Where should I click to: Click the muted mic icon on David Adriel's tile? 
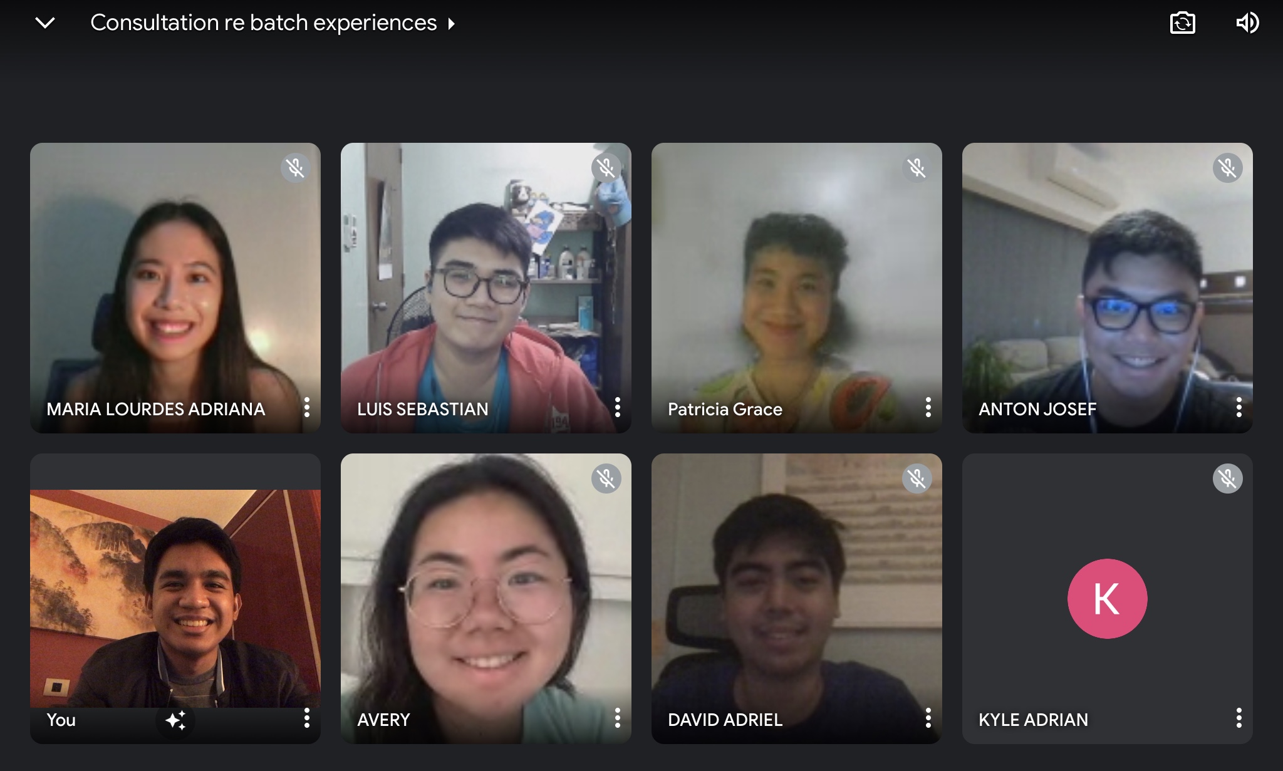(917, 479)
